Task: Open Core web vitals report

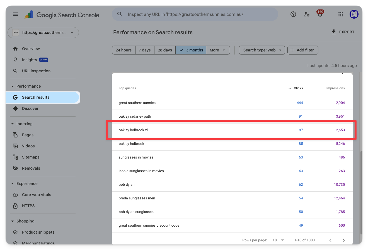Action: (37, 195)
